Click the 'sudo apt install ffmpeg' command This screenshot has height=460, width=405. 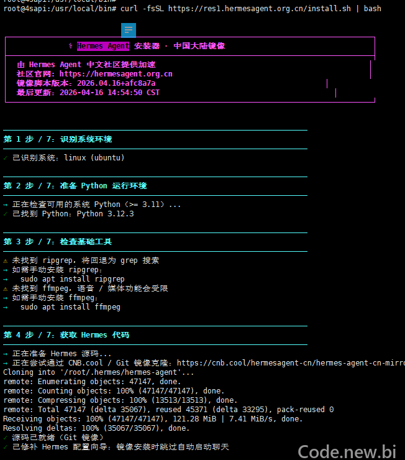(x=70, y=307)
